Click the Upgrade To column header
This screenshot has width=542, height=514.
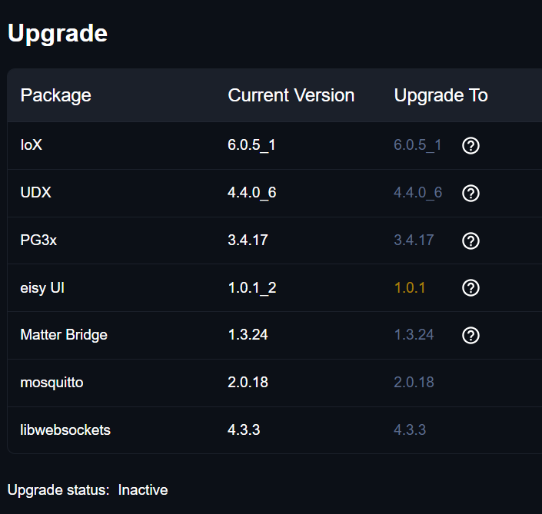(x=441, y=95)
